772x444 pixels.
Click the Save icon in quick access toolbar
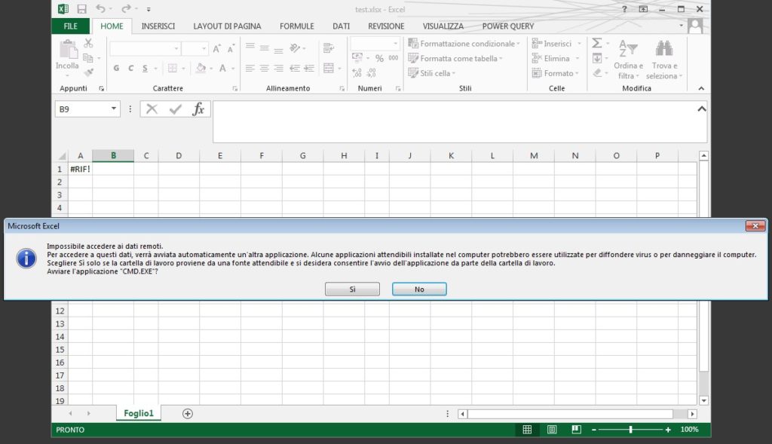click(81, 9)
